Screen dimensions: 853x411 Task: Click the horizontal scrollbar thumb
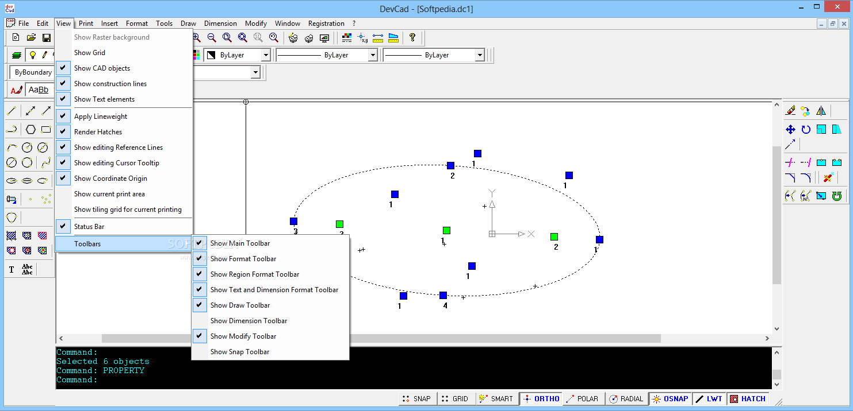click(x=381, y=339)
